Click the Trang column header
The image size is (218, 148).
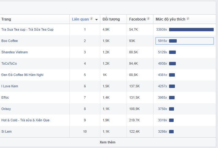coord(6,19)
